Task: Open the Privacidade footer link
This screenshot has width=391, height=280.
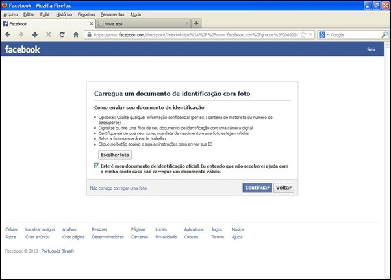Action: [166, 237]
